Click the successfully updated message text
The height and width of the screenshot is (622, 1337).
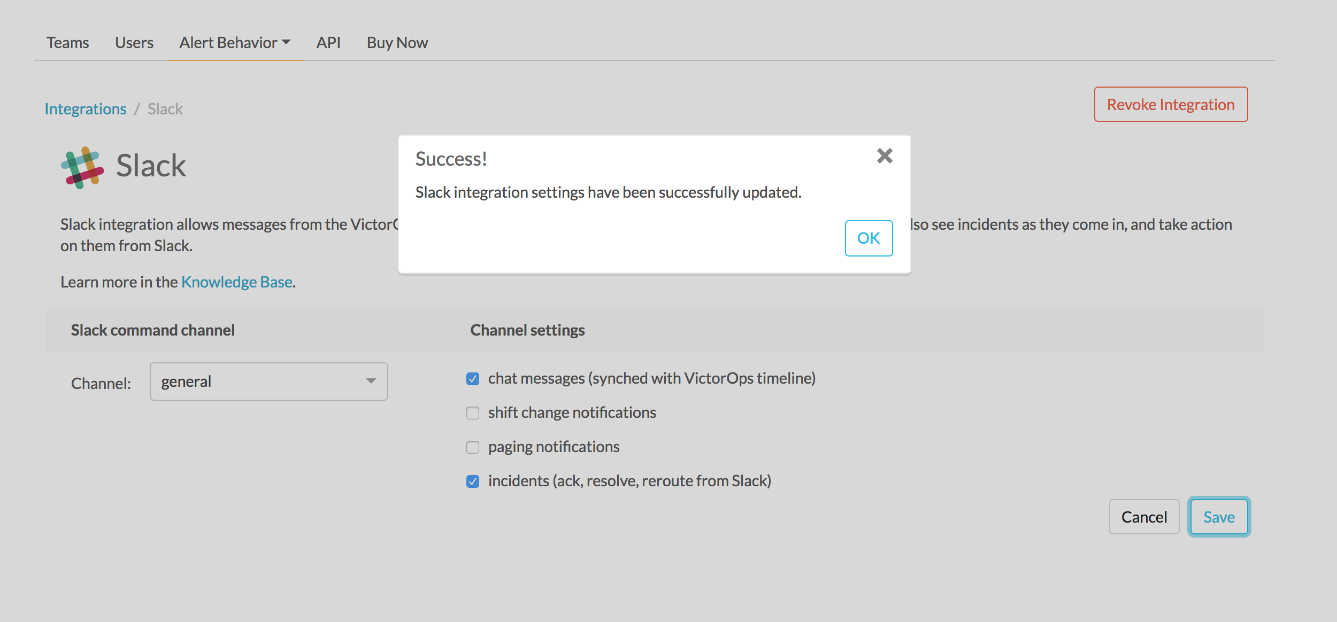pyautogui.click(x=609, y=192)
